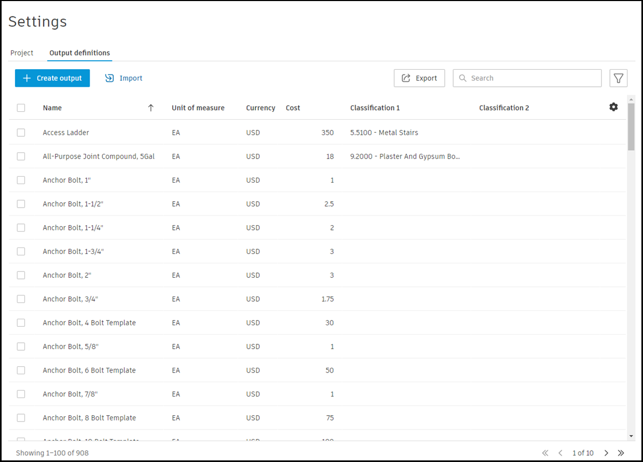
Task: Go to the previous page arrow
Action: (560, 453)
